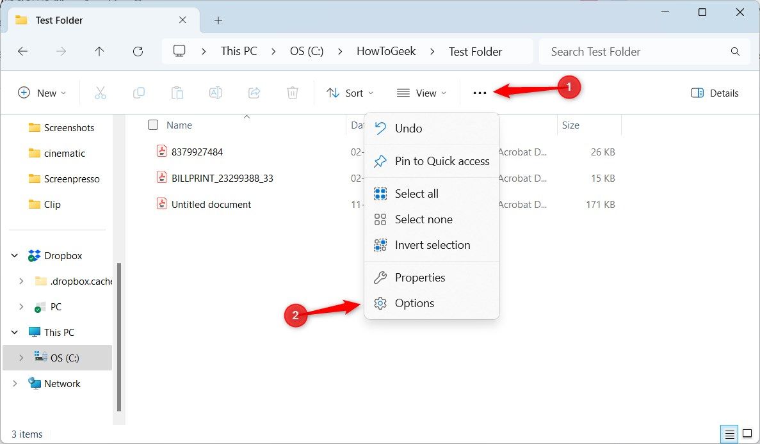760x444 pixels.
Task: Sort by the Name column header
Action: click(179, 125)
